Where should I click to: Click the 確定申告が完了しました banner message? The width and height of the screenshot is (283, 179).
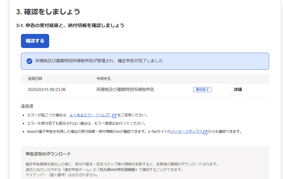[x=99, y=61]
